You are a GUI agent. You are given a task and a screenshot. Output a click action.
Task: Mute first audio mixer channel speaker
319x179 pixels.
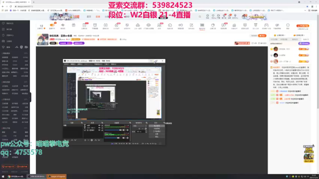pos(124,130)
